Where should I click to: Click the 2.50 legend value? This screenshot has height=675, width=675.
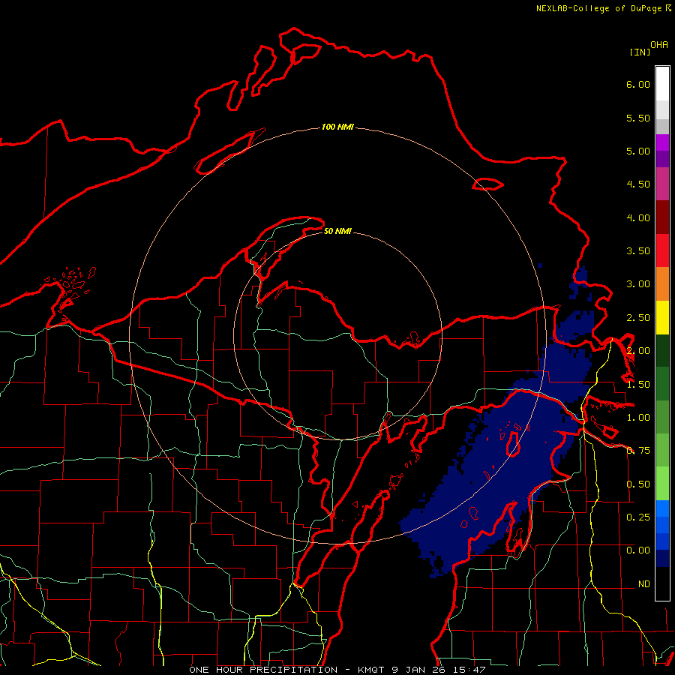pos(638,318)
